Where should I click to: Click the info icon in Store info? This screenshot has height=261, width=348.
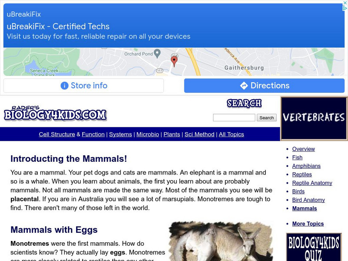[64, 86]
